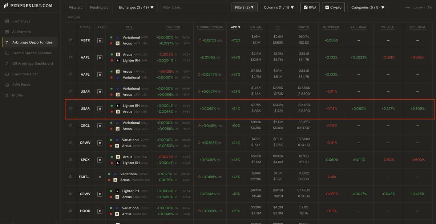Click the +172% APR value
436x224 pixels.
point(235,40)
